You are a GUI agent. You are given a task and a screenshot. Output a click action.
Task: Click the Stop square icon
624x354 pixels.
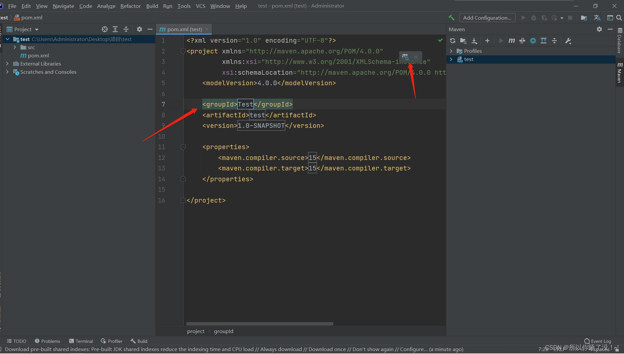point(570,18)
